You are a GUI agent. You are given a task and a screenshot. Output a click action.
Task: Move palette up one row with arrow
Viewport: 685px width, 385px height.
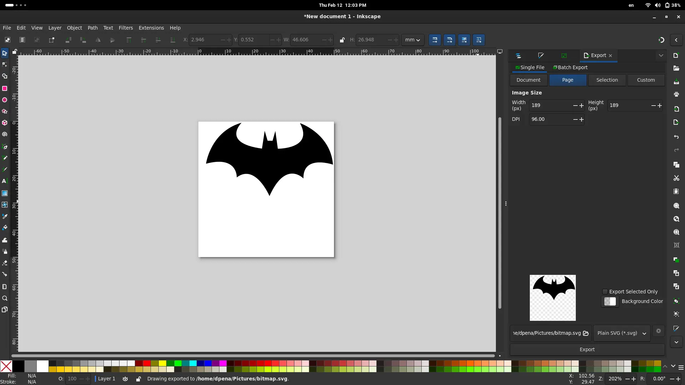[x=665, y=366]
